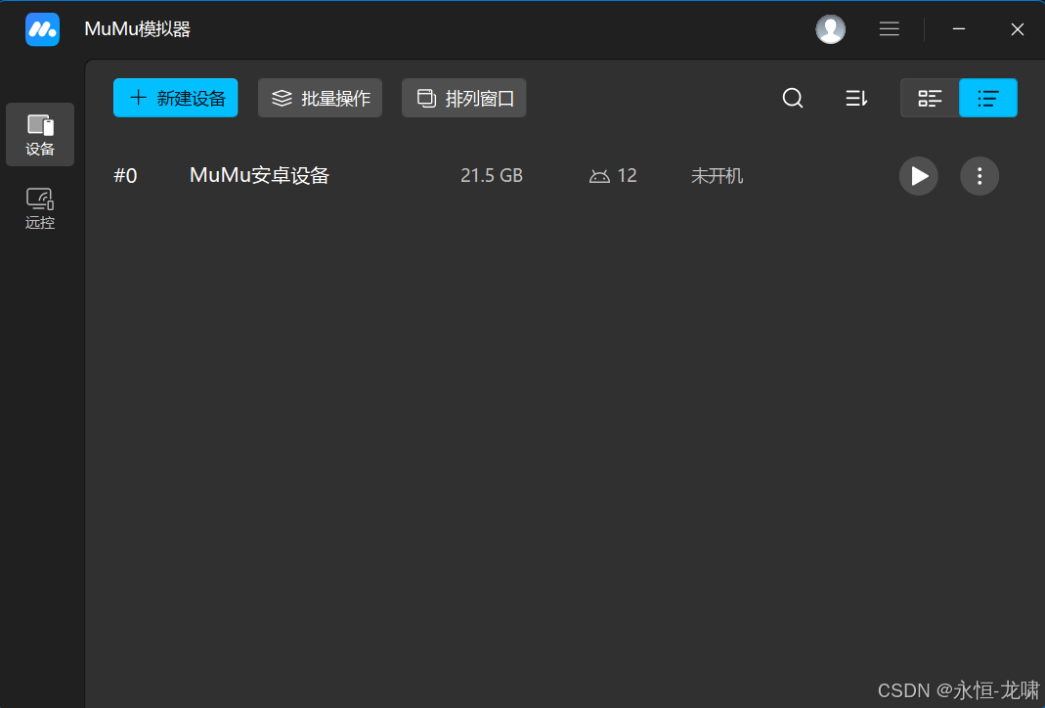Image resolution: width=1045 pixels, height=708 pixels.
Task: Switch to compact list view
Action: [x=988, y=98]
